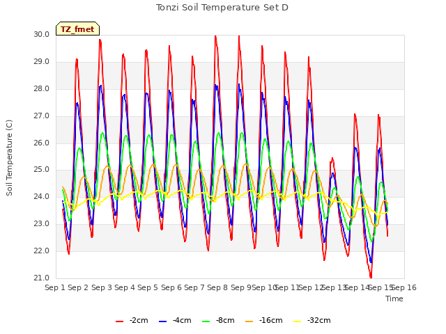Select the -32cm legend label
The image size is (446, 334).
[319, 320]
